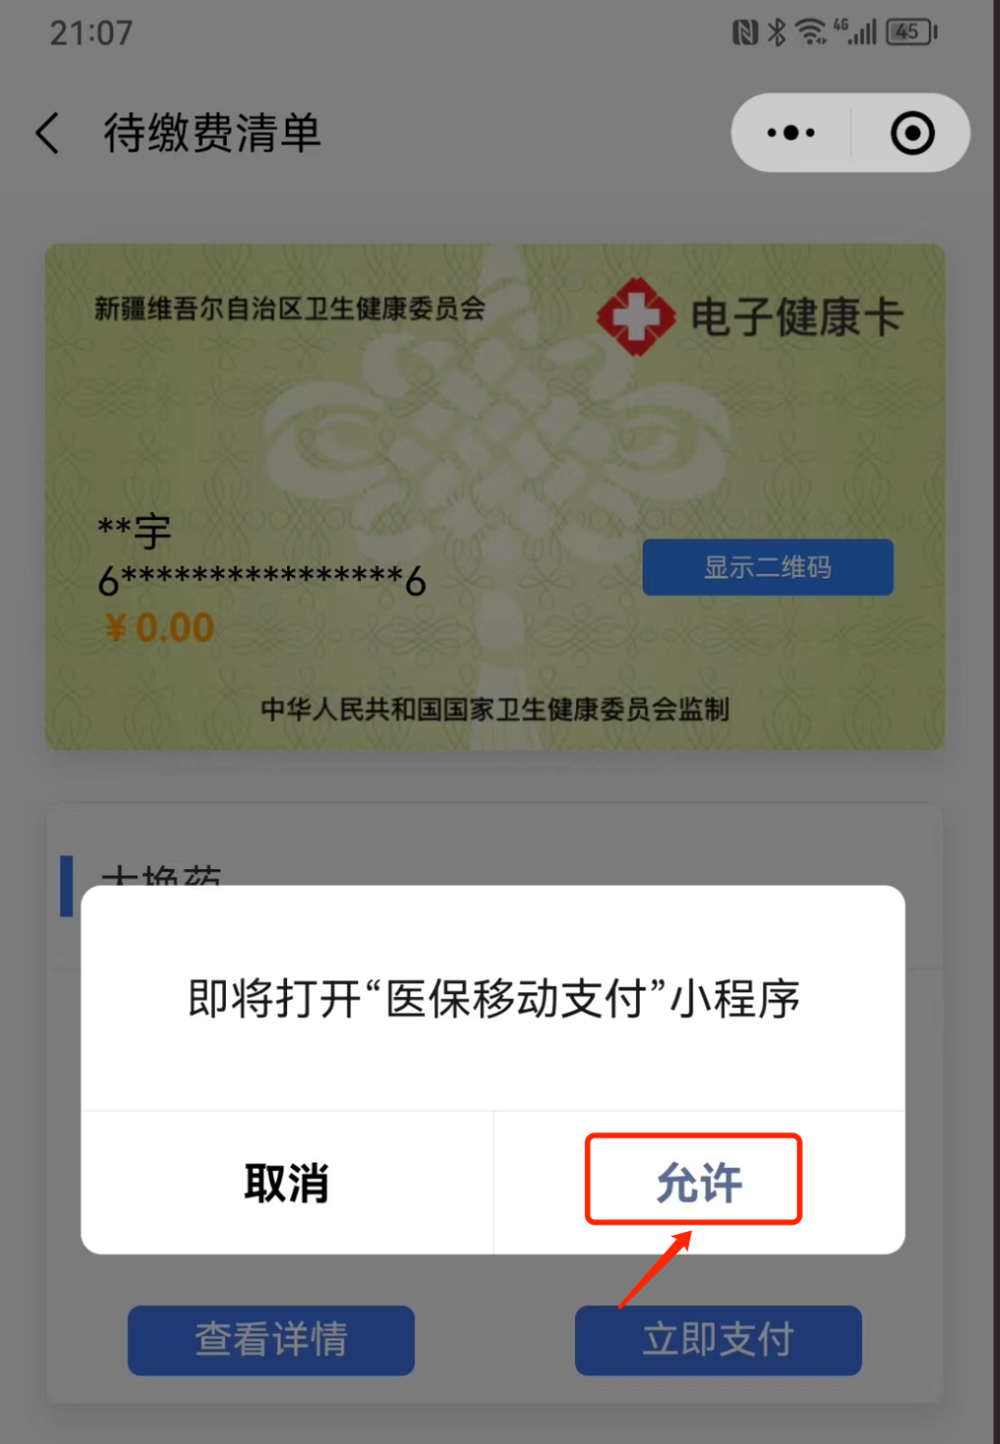Image resolution: width=1000 pixels, height=1444 pixels.
Task: Tap the mini program close circle icon
Action: (912, 133)
